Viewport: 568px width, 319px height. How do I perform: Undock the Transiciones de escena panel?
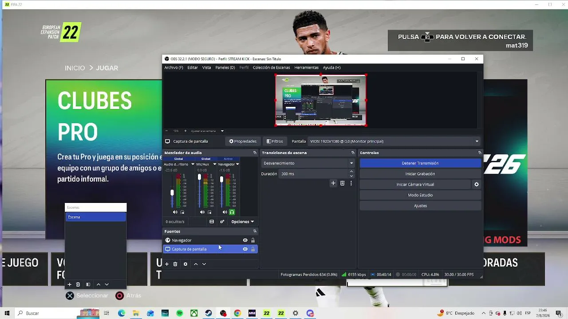click(353, 153)
